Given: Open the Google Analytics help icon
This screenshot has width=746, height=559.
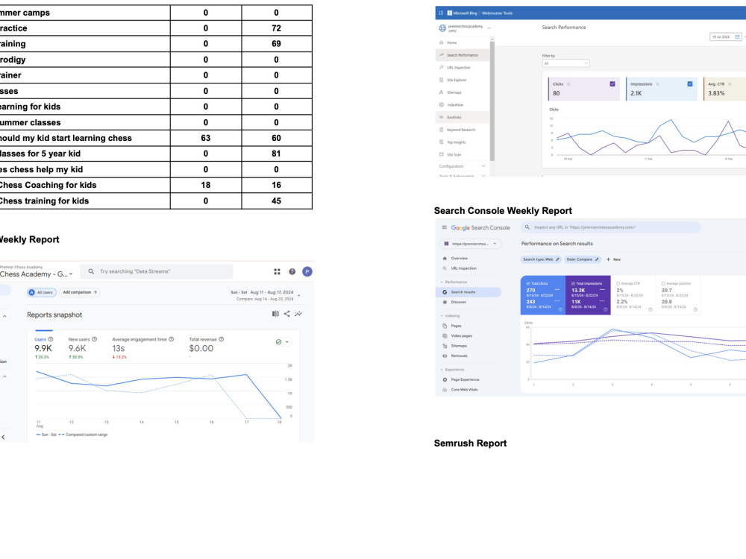Looking at the screenshot, I should (292, 271).
